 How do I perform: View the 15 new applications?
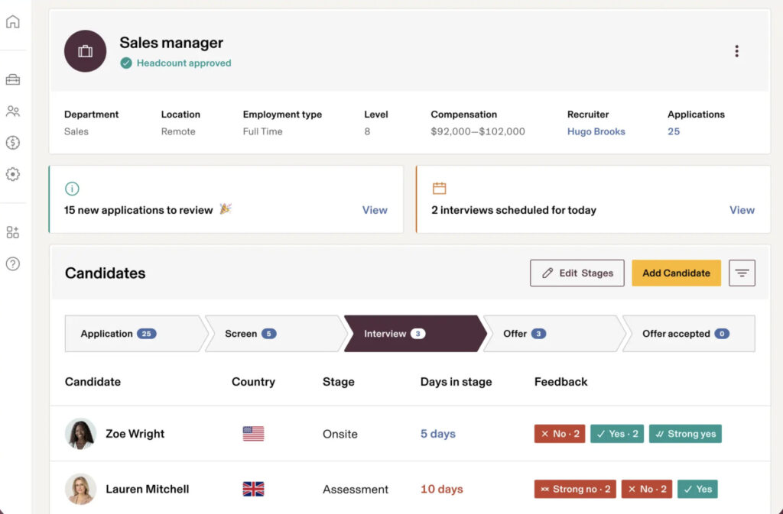375,210
